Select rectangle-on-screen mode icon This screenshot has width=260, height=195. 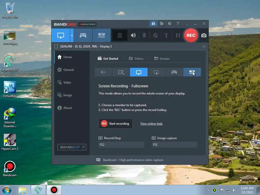click(121, 72)
